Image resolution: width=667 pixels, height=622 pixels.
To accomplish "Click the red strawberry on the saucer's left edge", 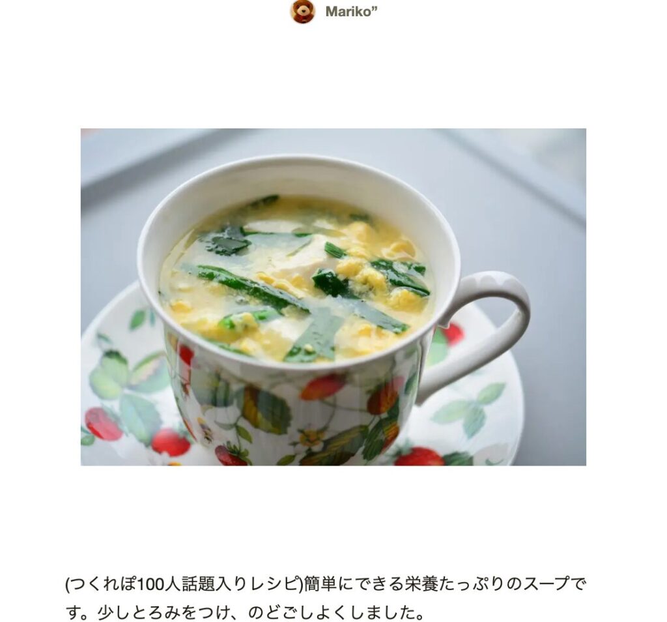I will [x=103, y=424].
